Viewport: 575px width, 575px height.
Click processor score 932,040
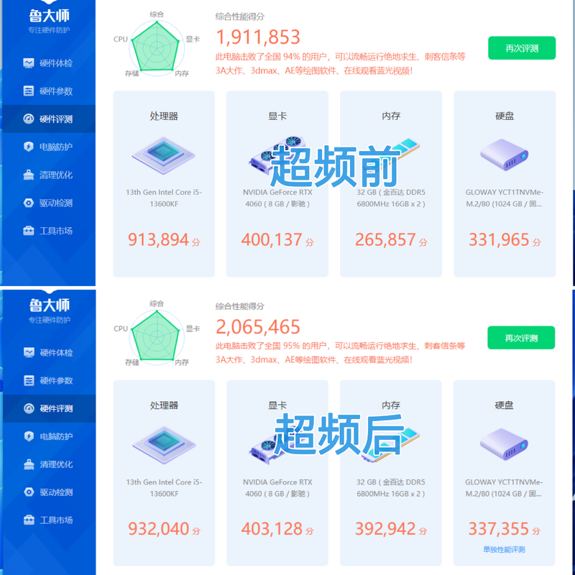158,529
